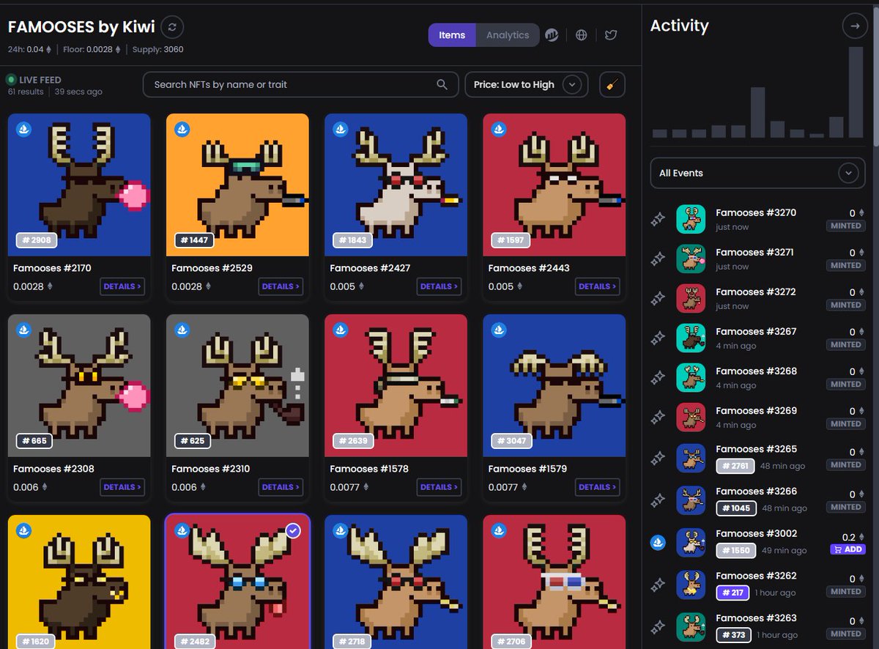The image size is (879, 649).
Task: Select the Items tab
Action: click(453, 34)
